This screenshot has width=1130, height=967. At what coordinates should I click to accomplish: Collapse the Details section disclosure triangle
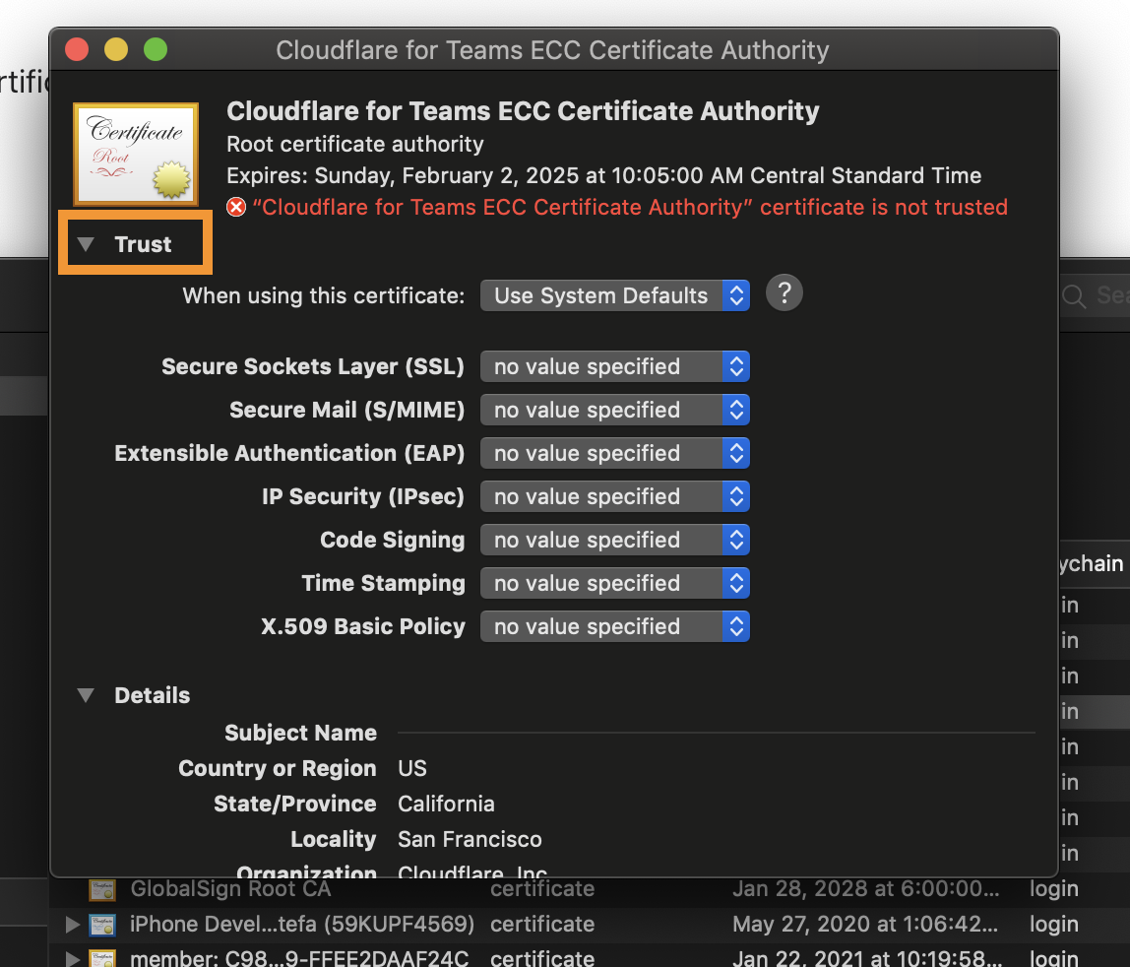[x=86, y=695]
